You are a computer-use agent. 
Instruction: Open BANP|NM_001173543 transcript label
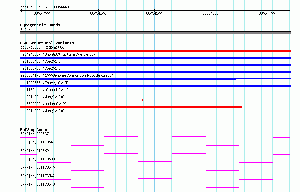[37, 184]
